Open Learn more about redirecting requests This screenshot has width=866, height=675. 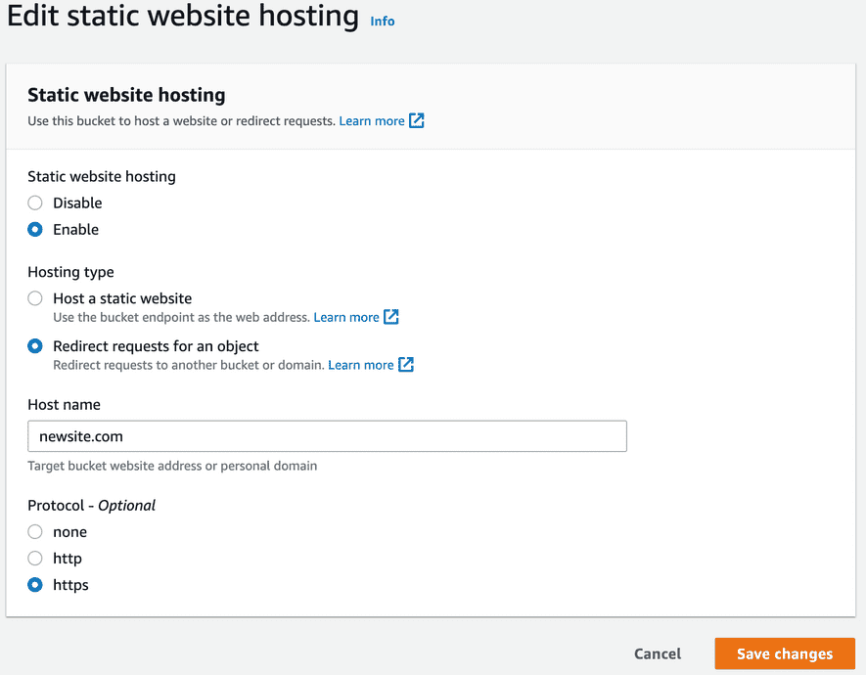click(x=361, y=365)
